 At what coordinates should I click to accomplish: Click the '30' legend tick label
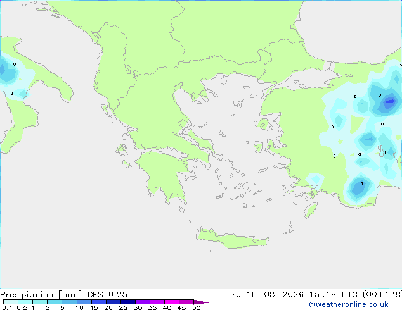138,307
